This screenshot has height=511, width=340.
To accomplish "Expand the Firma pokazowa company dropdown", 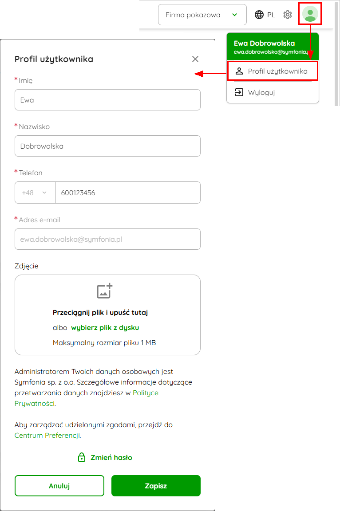I will (x=202, y=15).
